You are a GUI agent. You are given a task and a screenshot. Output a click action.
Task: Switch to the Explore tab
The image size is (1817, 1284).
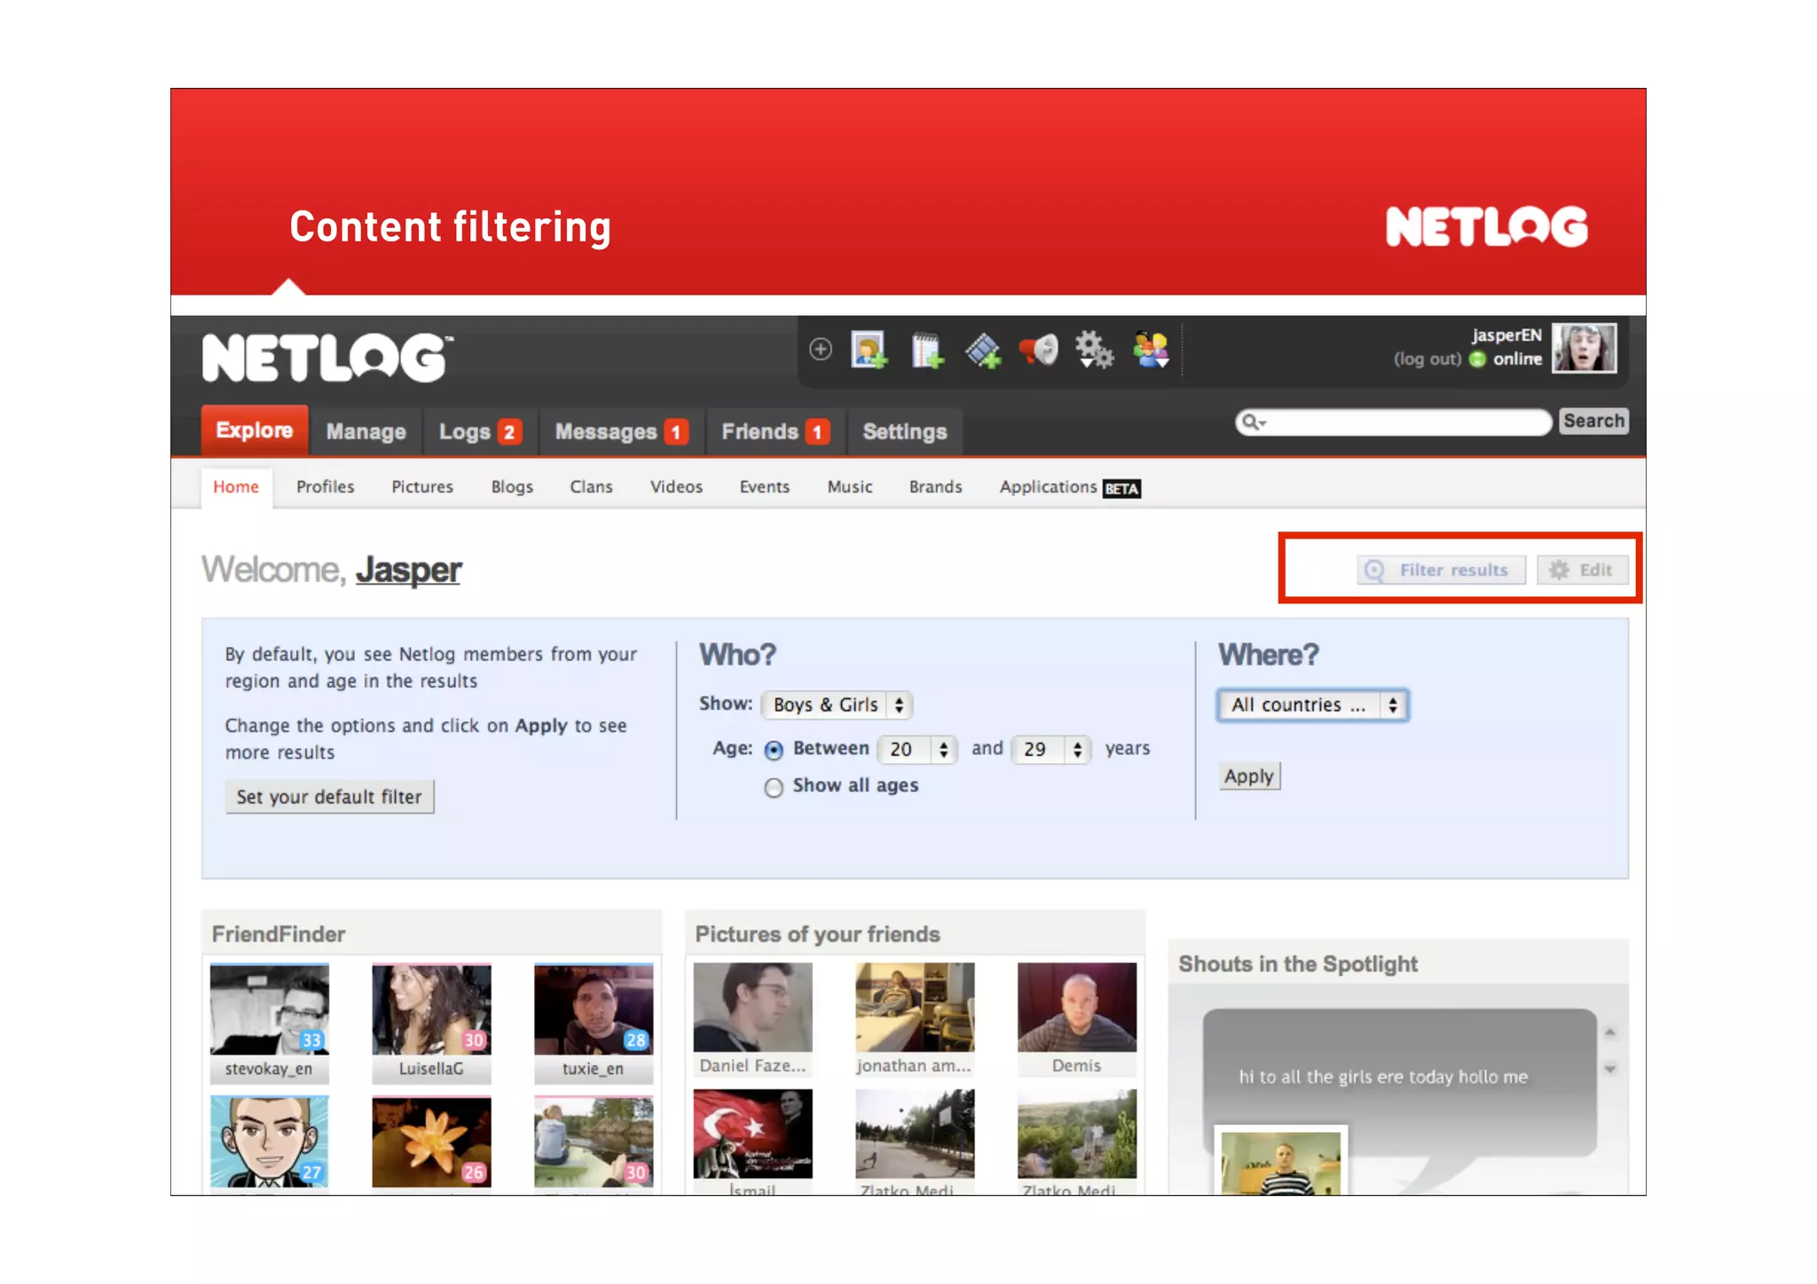[255, 430]
